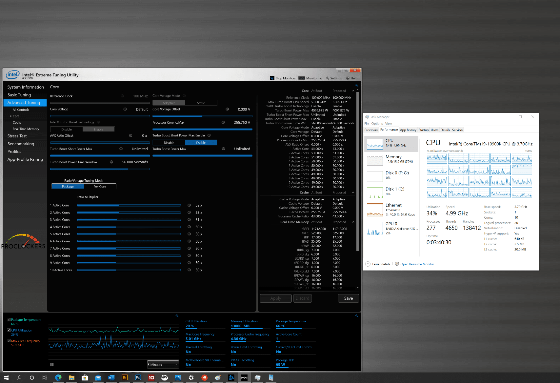
Task: Click the Apply button
Action: pos(276,298)
